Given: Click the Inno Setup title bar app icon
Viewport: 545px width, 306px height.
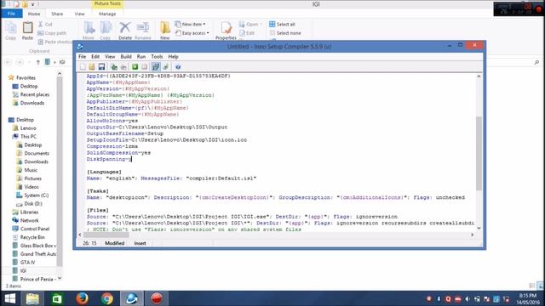Looking at the screenshot, I should pyautogui.click(x=79, y=46).
